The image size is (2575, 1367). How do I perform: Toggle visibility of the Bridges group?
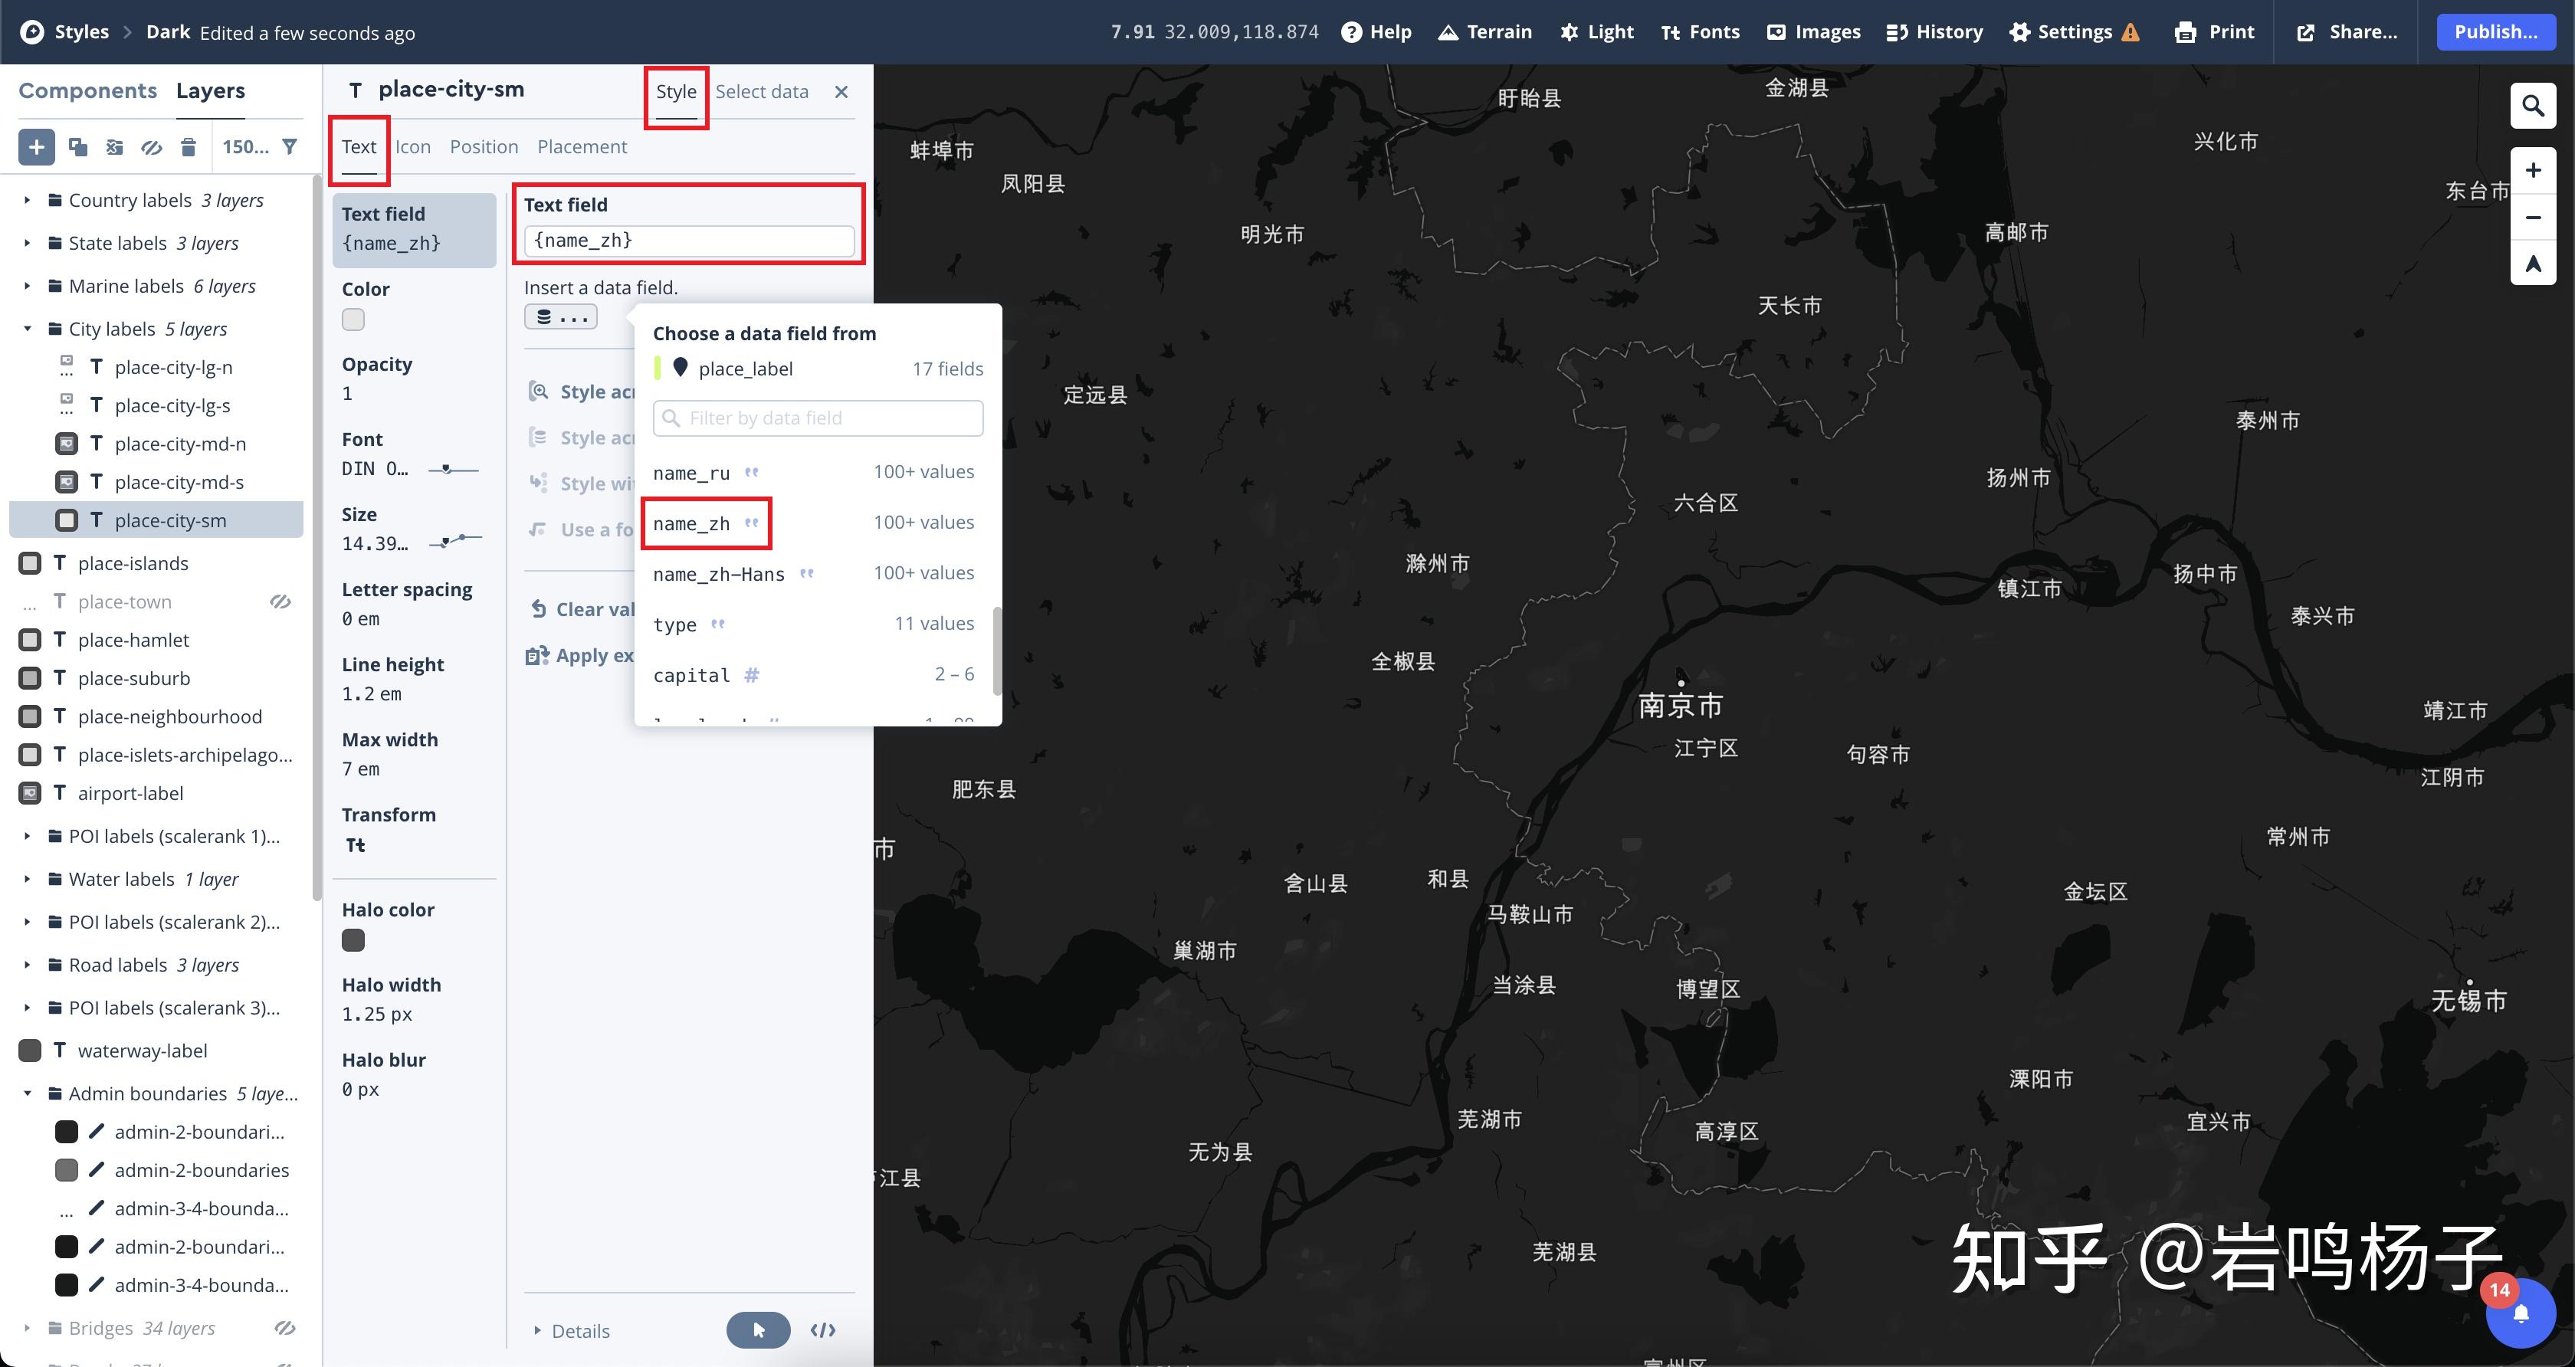285,1328
